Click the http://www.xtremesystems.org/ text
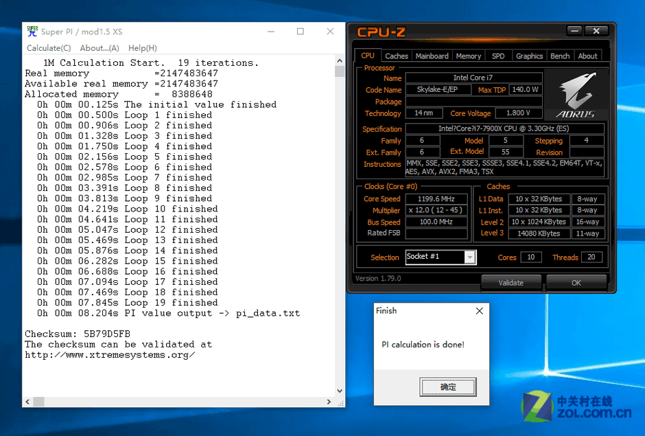The width and height of the screenshot is (645, 436). coord(110,355)
